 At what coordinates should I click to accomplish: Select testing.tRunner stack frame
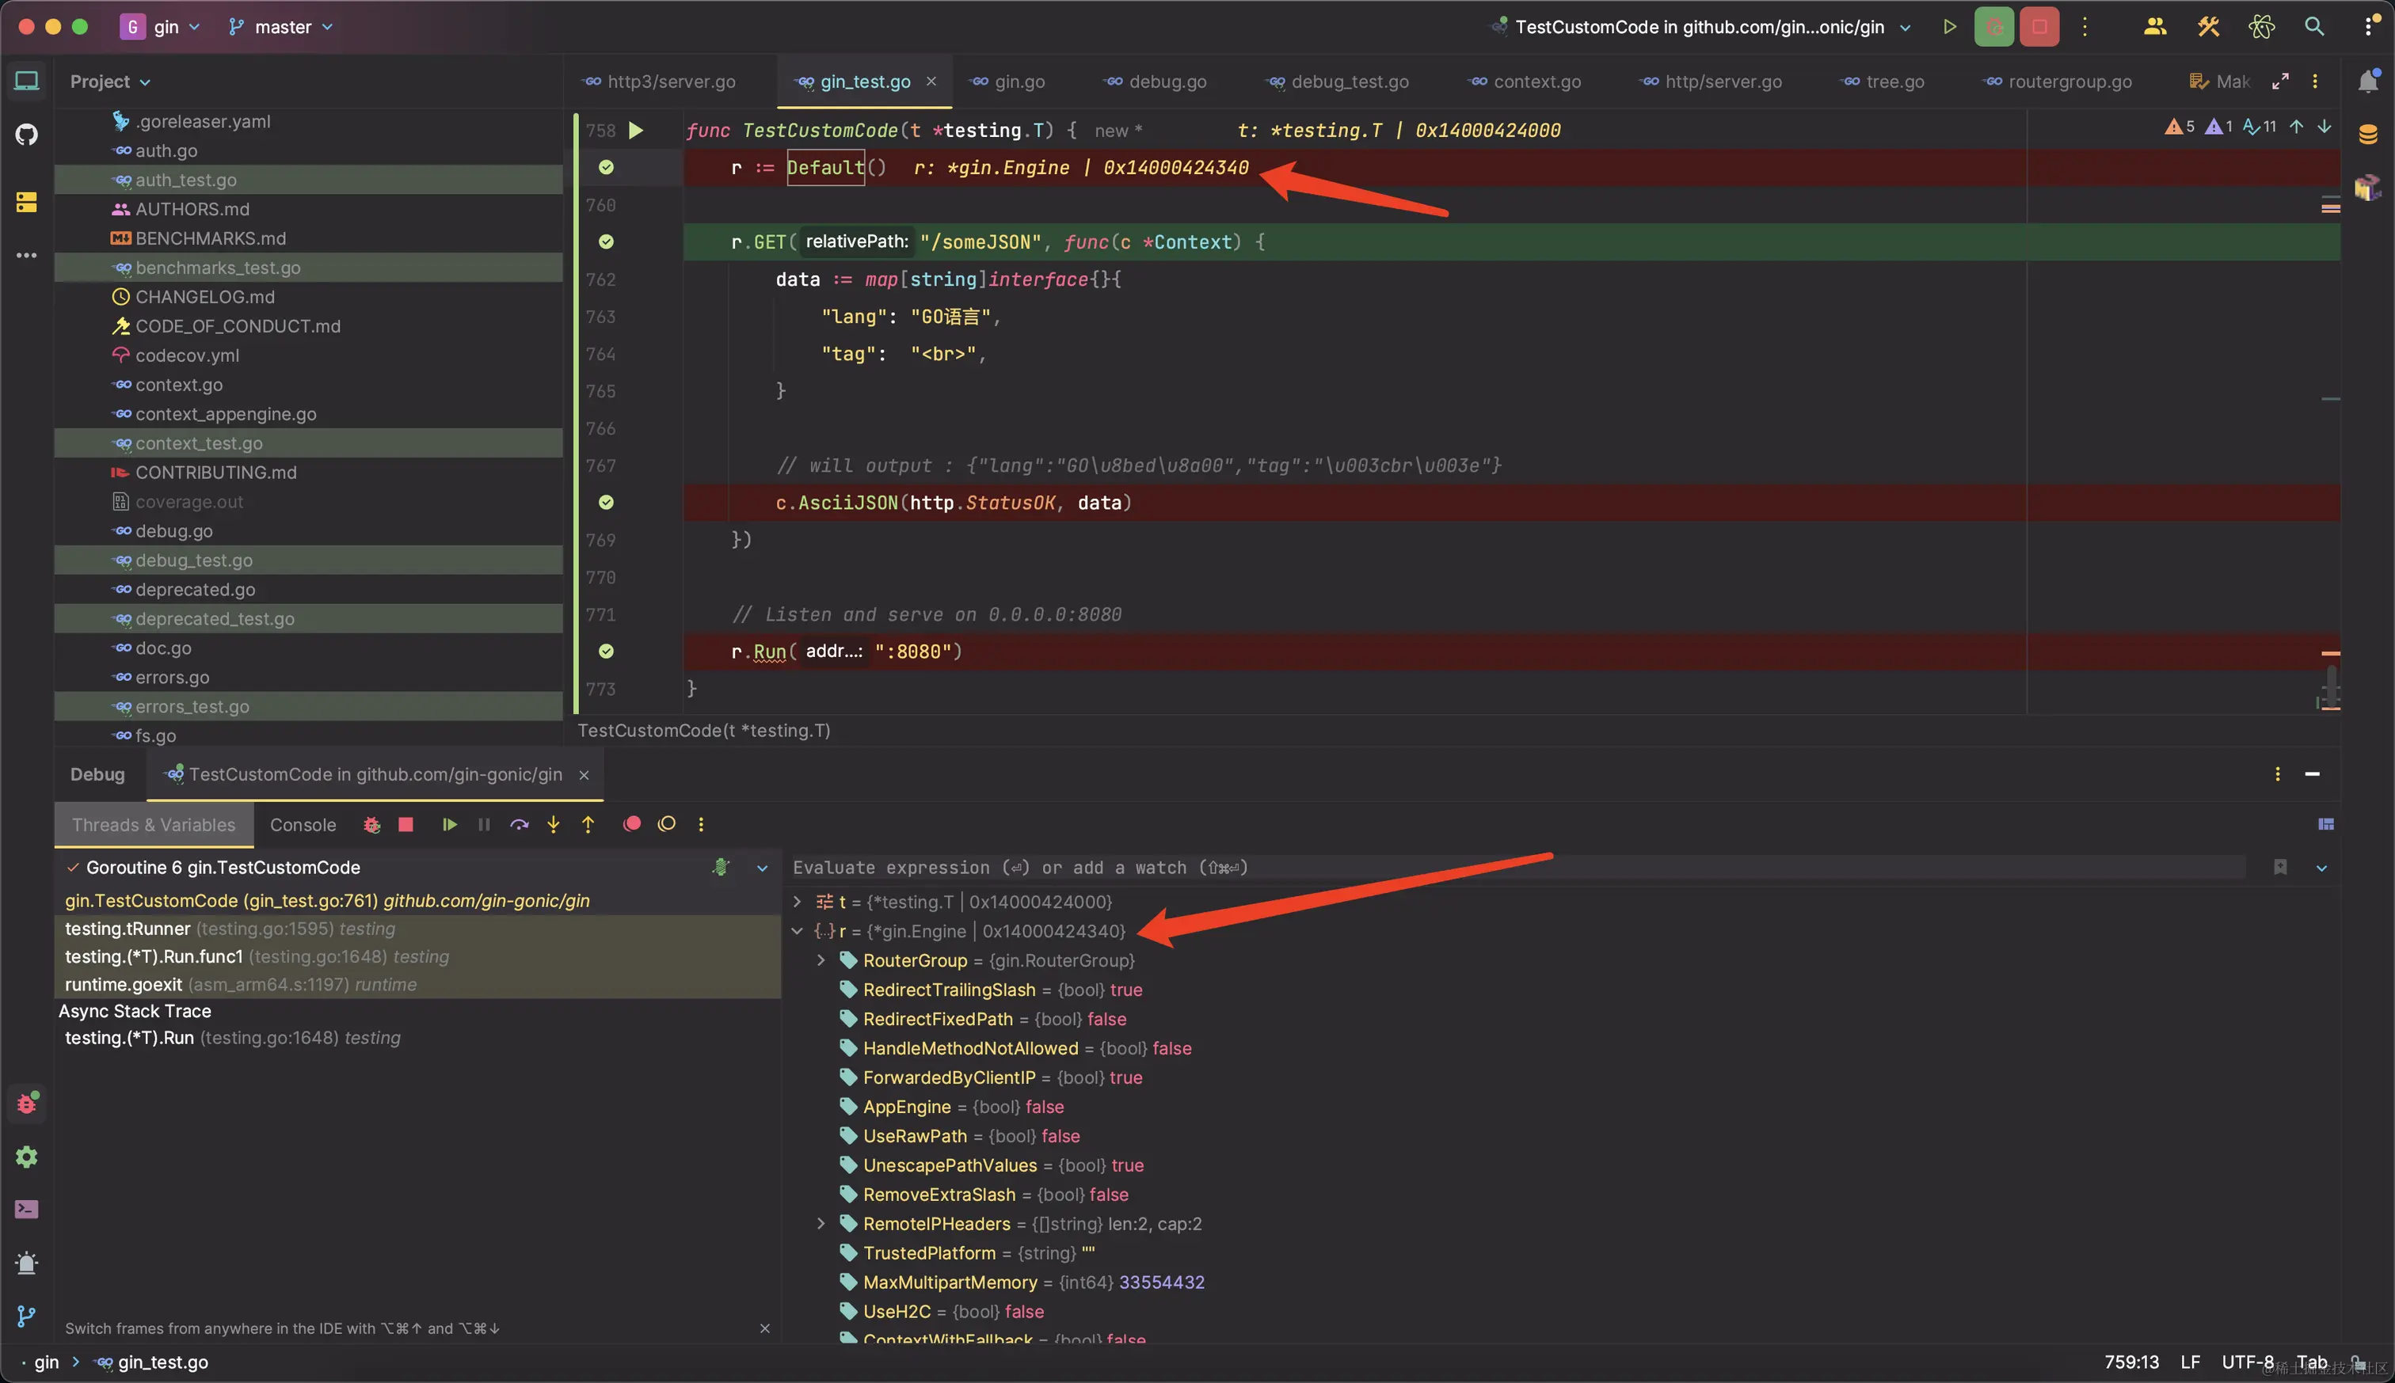click(418, 929)
